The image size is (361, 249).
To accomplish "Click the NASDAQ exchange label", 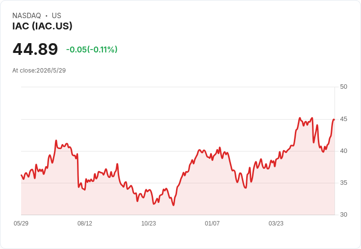I will coord(26,16).
